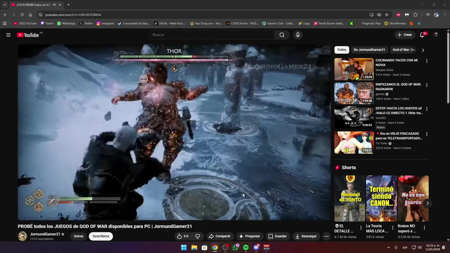
Task: Select the God of War: Saga chip
Action: pyautogui.click(x=404, y=50)
